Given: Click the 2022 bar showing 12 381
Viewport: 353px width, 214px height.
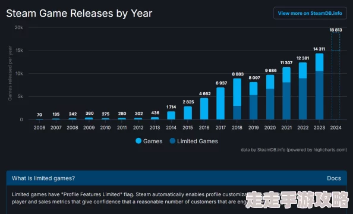Looking at the screenshot, I should pyautogui.click(x=303, y=91).
